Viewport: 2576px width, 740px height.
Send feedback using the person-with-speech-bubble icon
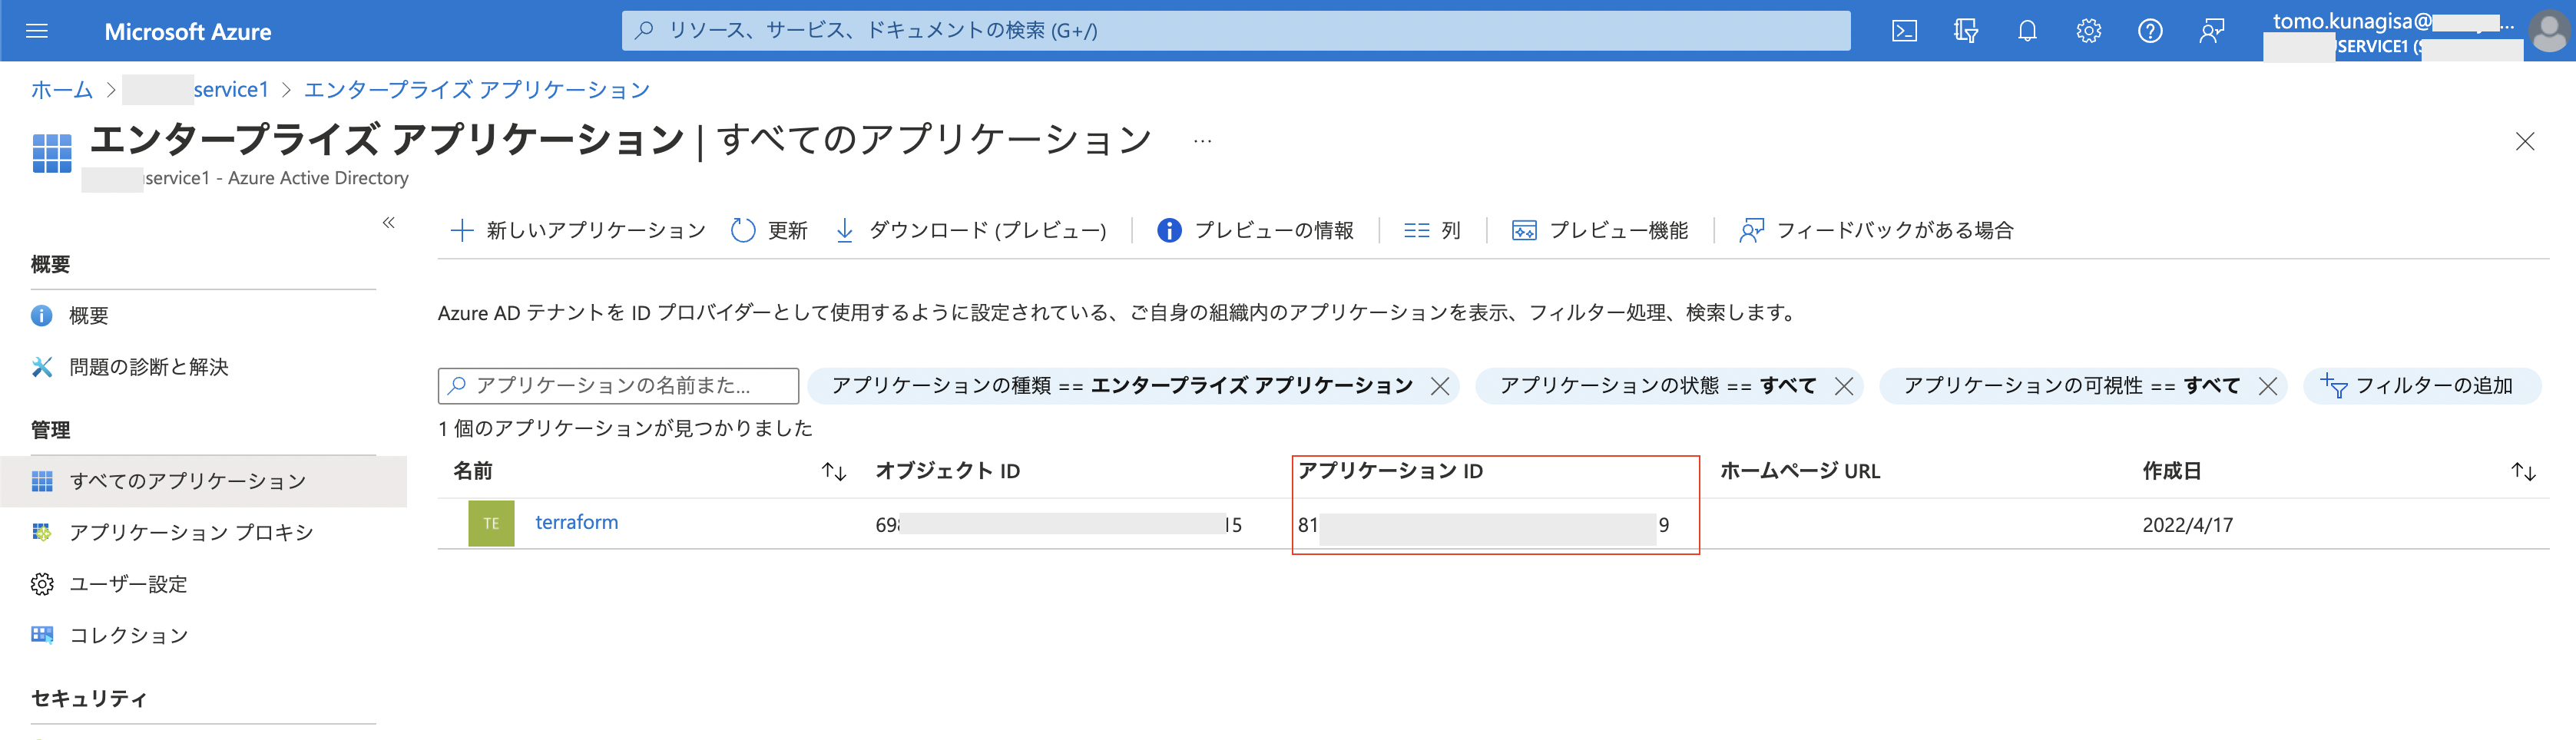click(x=2211, y=31)
